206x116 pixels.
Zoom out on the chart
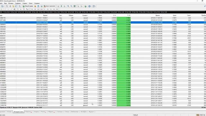[x=71, y=6]
